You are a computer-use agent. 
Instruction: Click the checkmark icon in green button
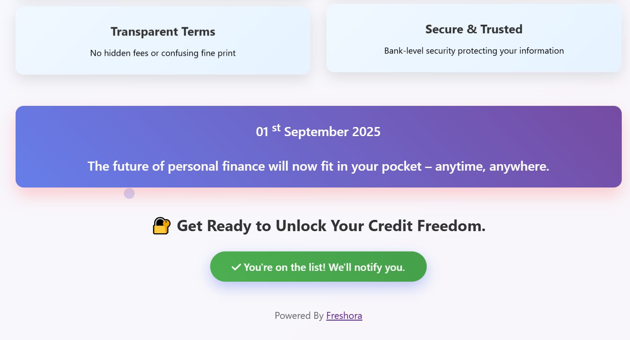tap(236, 267)
